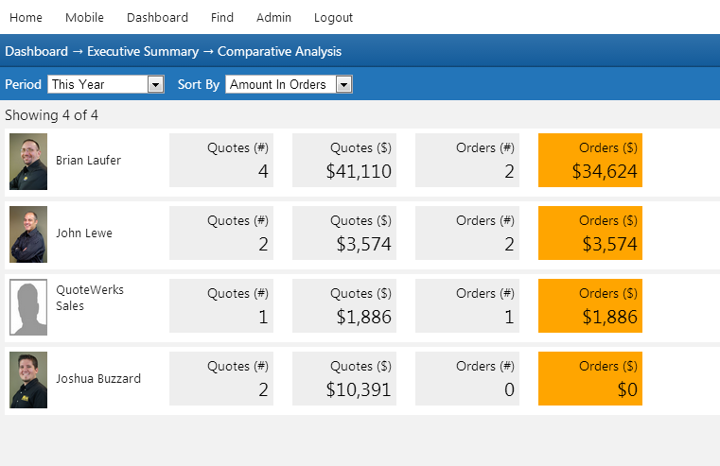720x466 pixels.
Task: Click Dashboard in the breadcrumb trail
Action: pyautogui.click(x=36, y=52)
